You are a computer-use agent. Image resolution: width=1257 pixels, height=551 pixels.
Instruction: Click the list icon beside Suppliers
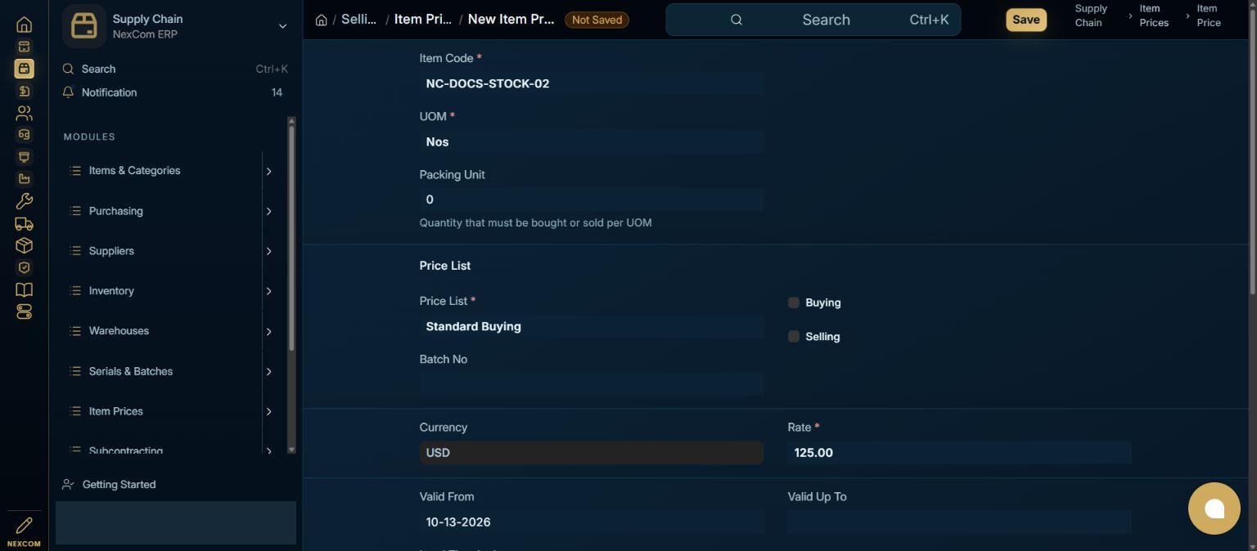75,251
